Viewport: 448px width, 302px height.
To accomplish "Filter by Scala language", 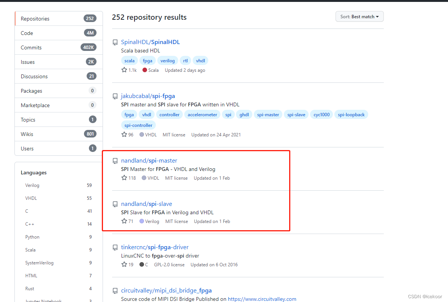I will pos(59,250).
